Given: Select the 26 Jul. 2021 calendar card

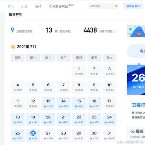Looking at the screenshot, I should coord(136,80).
